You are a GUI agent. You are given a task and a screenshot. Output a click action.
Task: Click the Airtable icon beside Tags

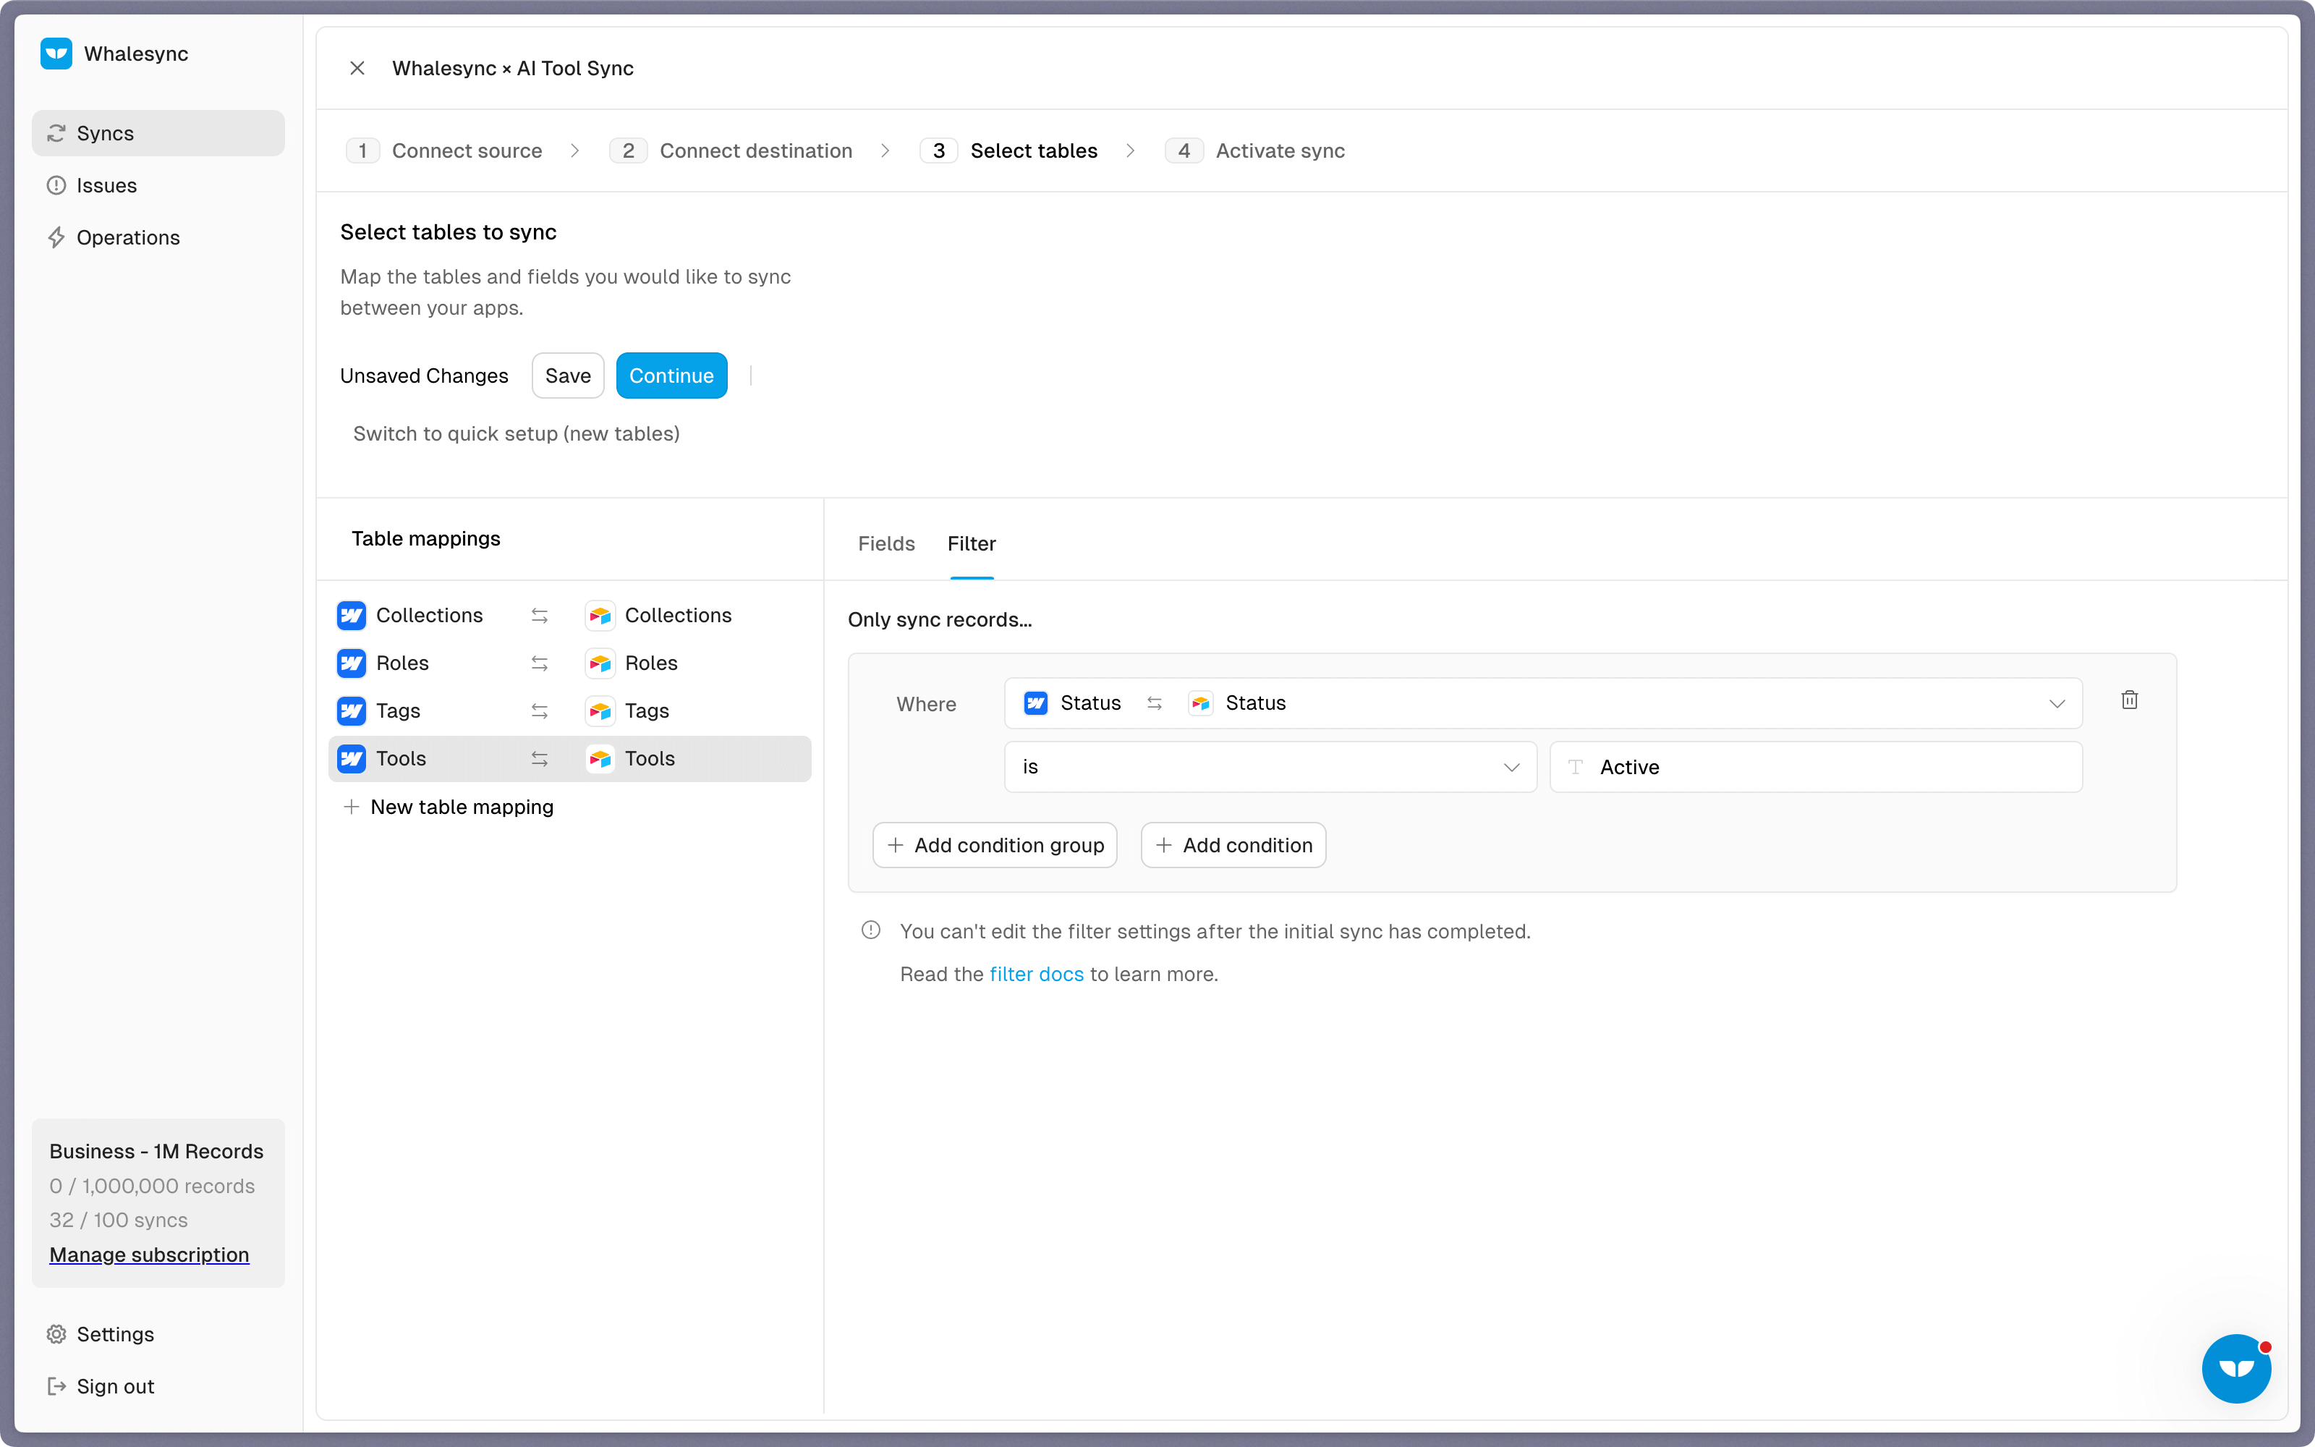600,711
